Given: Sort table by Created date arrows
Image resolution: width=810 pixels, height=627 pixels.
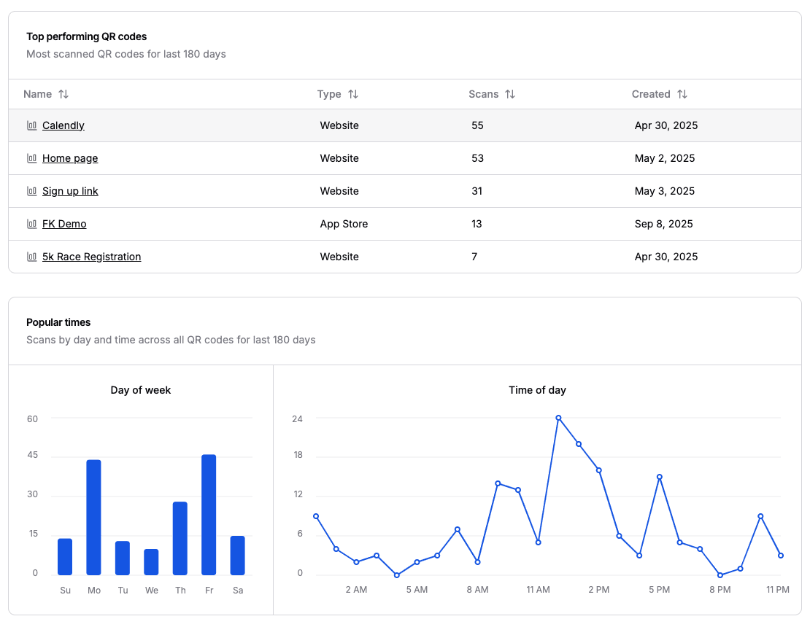Looking at the screenshot, I should (x=682, y=94).
